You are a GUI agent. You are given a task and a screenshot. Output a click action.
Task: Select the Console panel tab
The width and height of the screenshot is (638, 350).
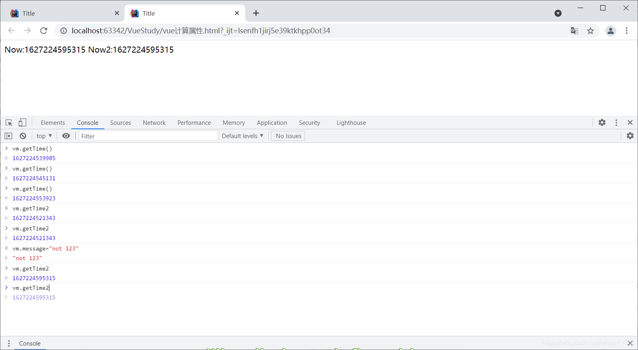click(88, 123)
